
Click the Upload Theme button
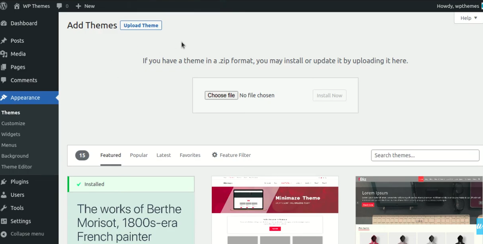(141, 25)
